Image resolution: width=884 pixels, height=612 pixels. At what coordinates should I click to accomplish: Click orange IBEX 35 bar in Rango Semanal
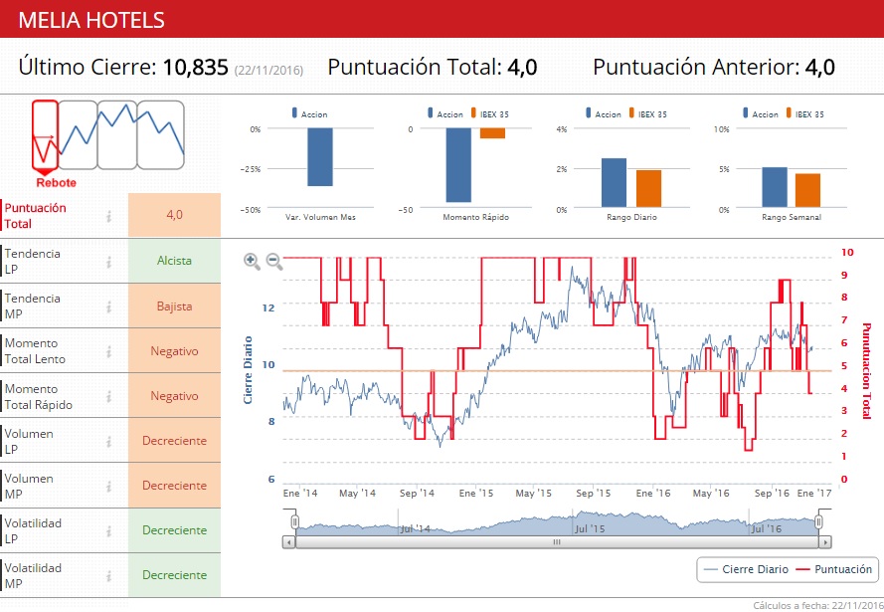(807, 191)
